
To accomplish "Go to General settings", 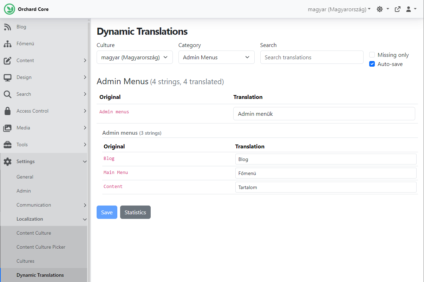I will pos(44,177).
